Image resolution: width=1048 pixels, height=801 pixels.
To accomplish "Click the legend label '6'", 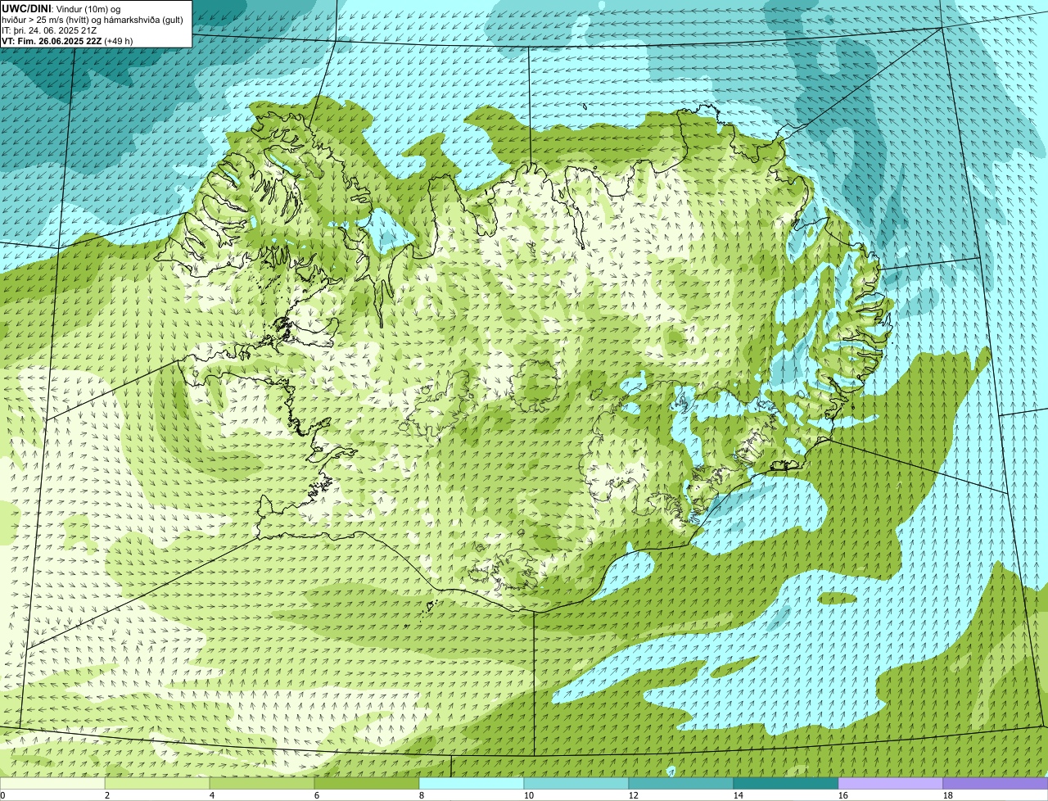I will point(317,795).
